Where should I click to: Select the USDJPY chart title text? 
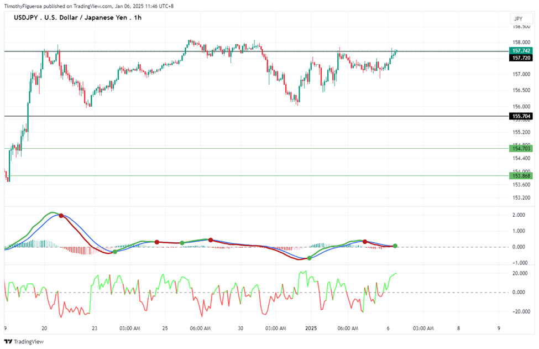tap(78, 18)
